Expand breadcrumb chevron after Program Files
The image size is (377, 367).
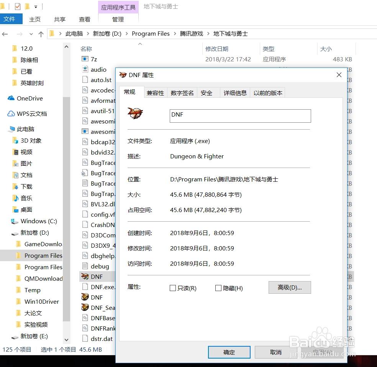(175, 34)
